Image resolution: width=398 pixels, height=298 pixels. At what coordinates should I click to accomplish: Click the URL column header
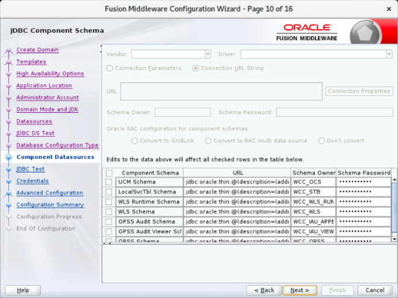coord(238,173)
